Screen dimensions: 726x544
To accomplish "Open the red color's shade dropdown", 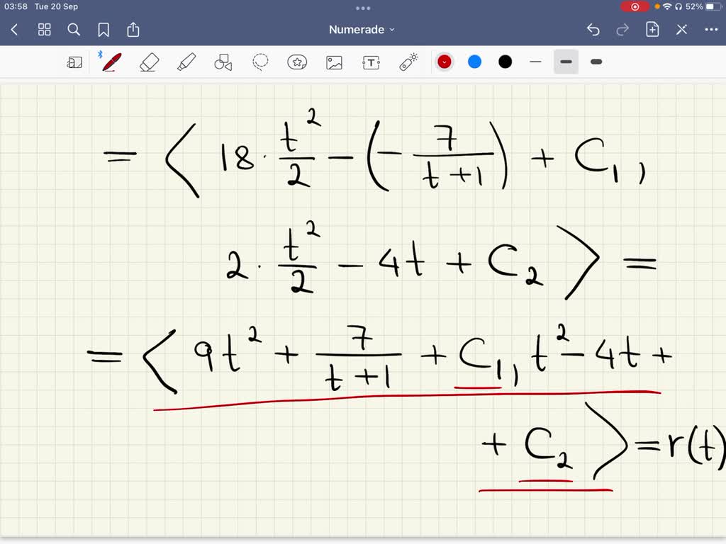I will pos(445,62).
